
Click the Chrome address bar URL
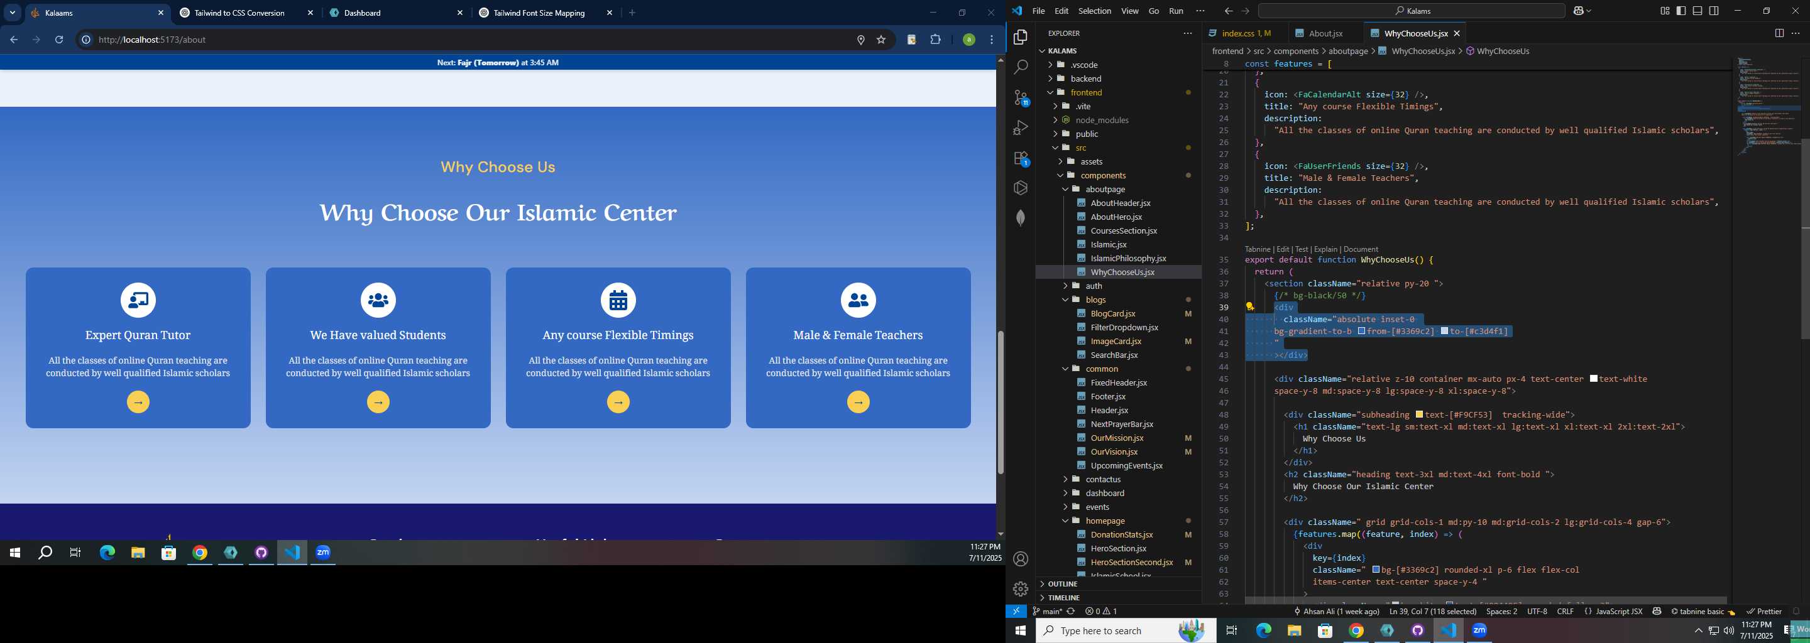pos(153,40)
